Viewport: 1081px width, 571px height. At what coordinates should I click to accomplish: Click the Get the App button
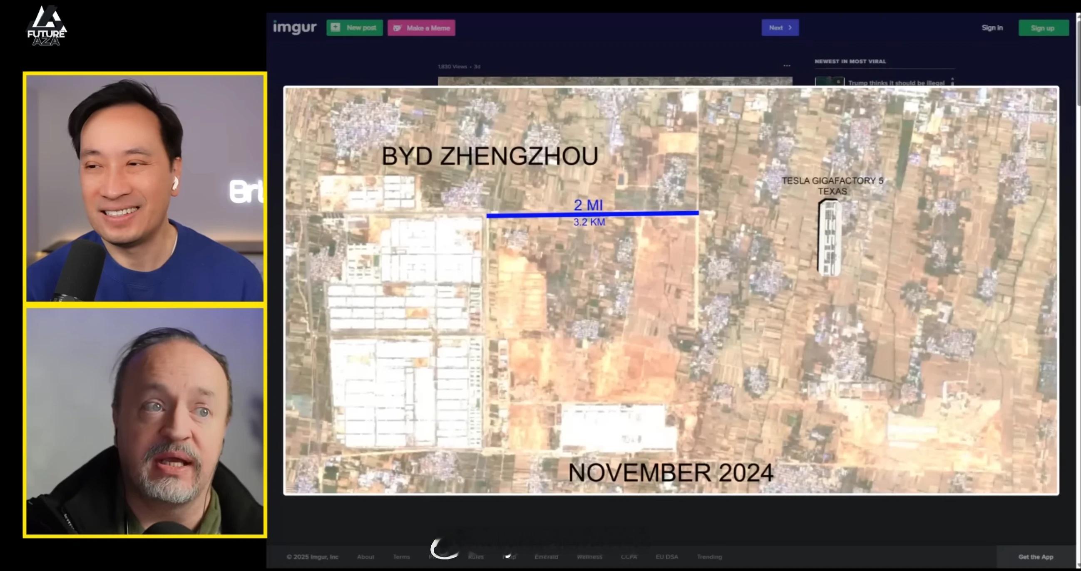[1035, 557]
